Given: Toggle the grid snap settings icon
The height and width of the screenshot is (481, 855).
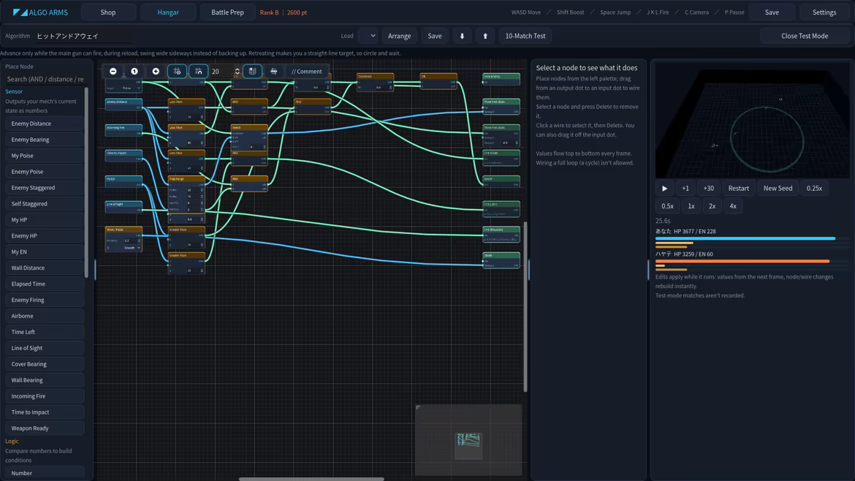Looking at the screenshot, I should click(x=178, y=72).
